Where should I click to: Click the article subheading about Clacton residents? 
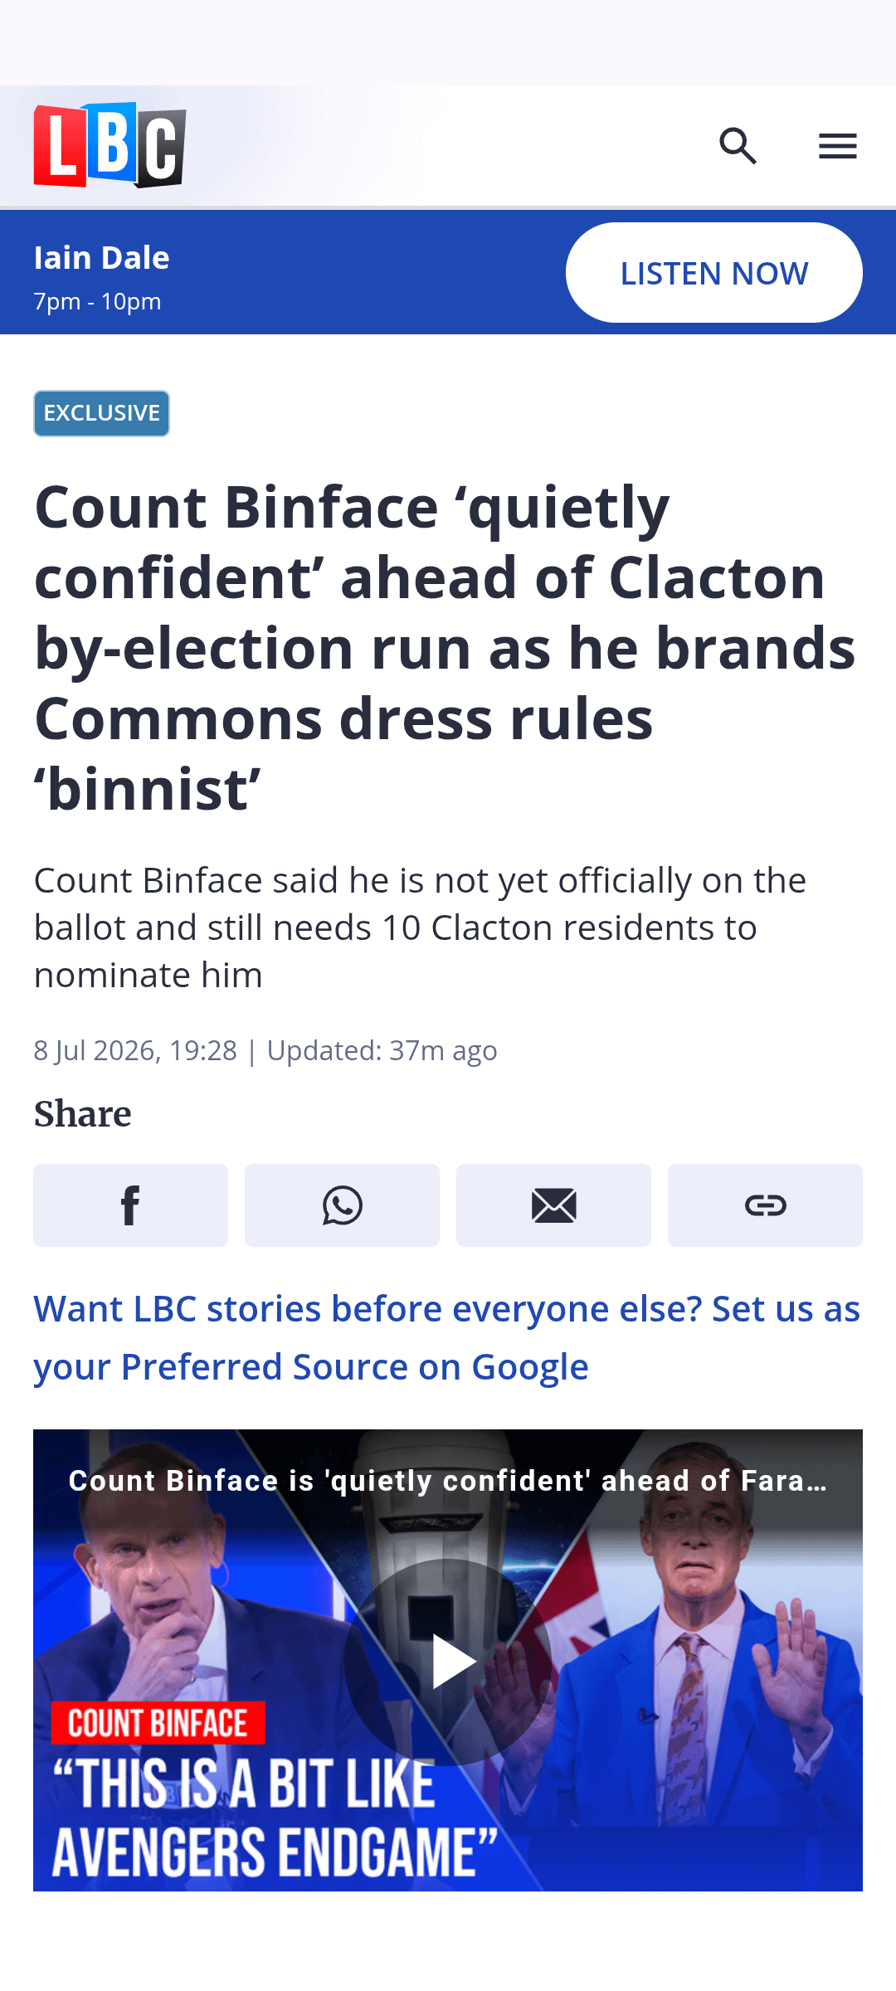[x=420, y=927]
